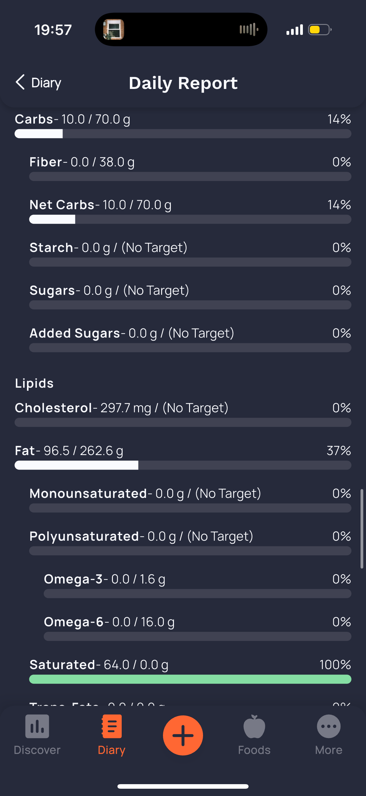Open the Foods apple icon

[254, 726]
